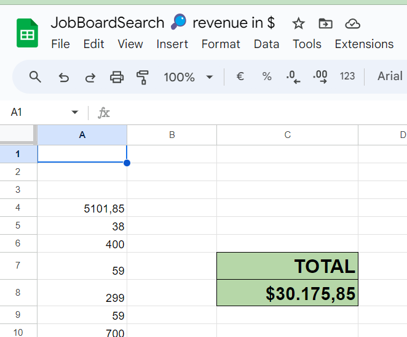407x337 pixels.
Task: Click the Google Sheets home icon
Action: click(27, 33)
